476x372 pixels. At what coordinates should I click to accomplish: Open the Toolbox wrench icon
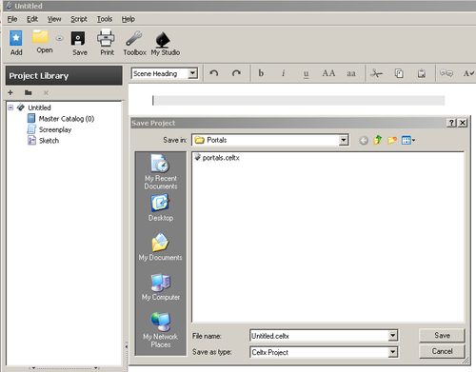tap(134, 38)
